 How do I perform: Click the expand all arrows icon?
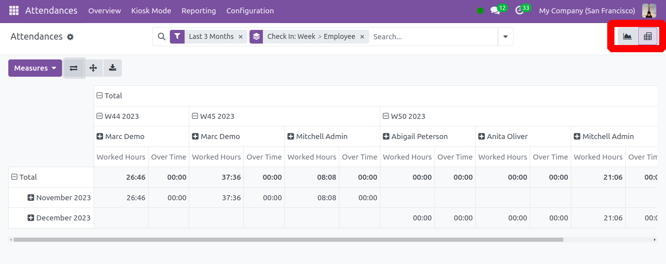tap(93, 68)
